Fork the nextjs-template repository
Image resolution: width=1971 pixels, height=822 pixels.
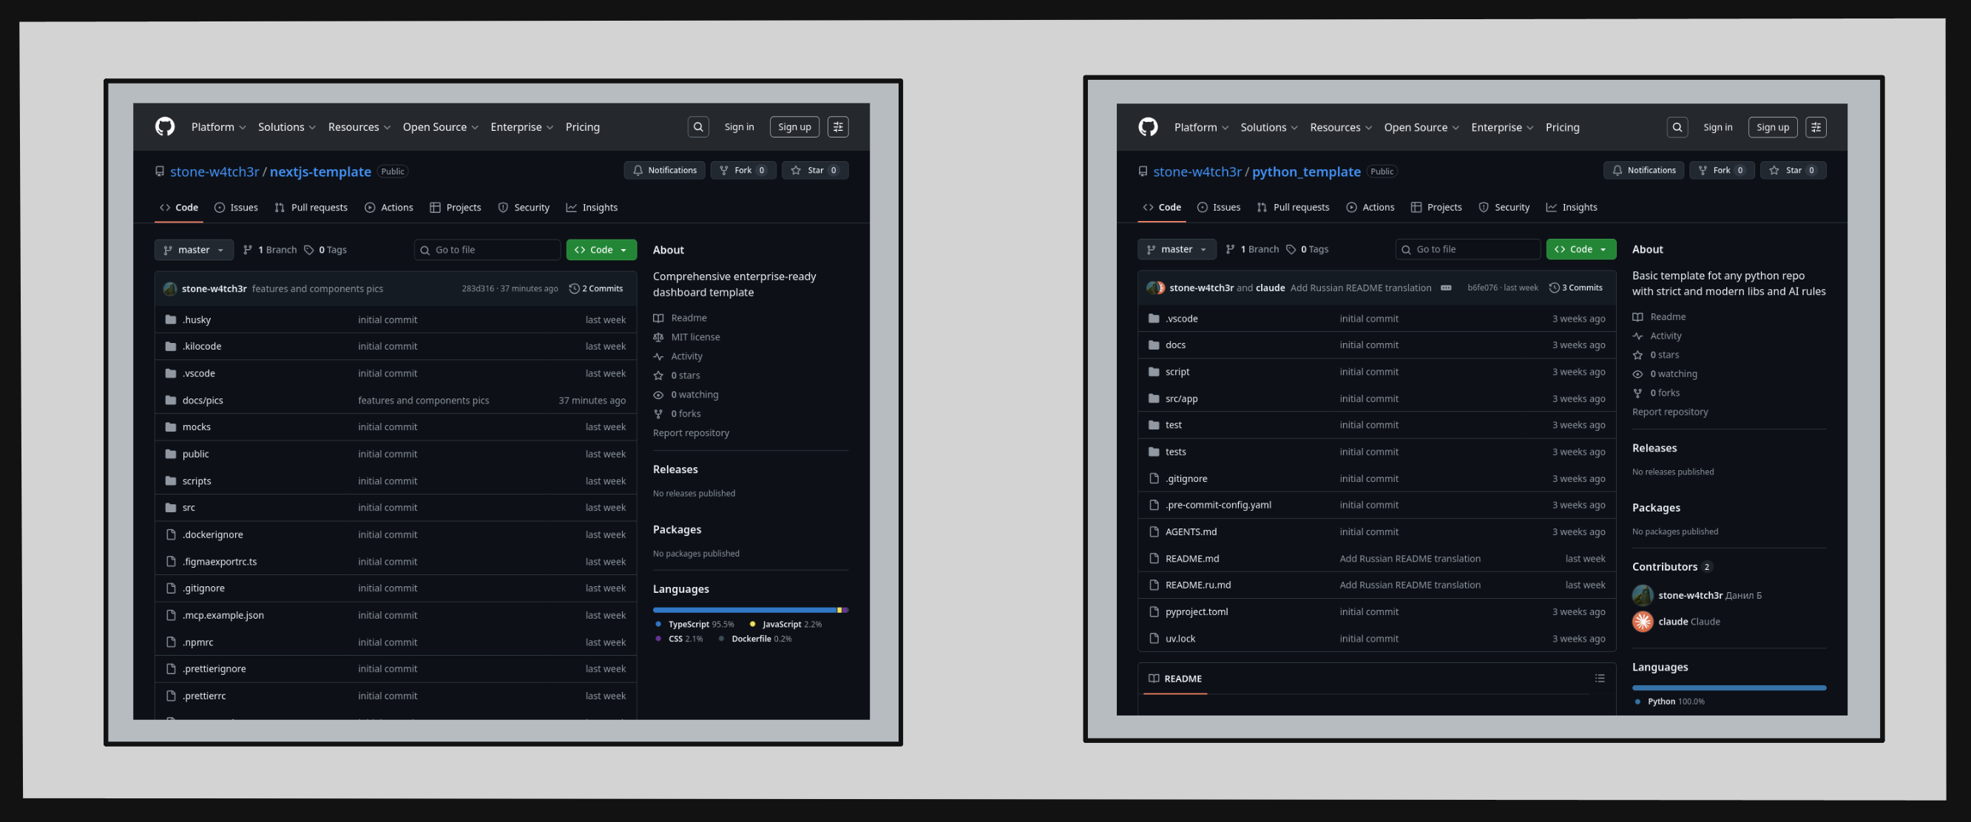click(x=743, y=171)
